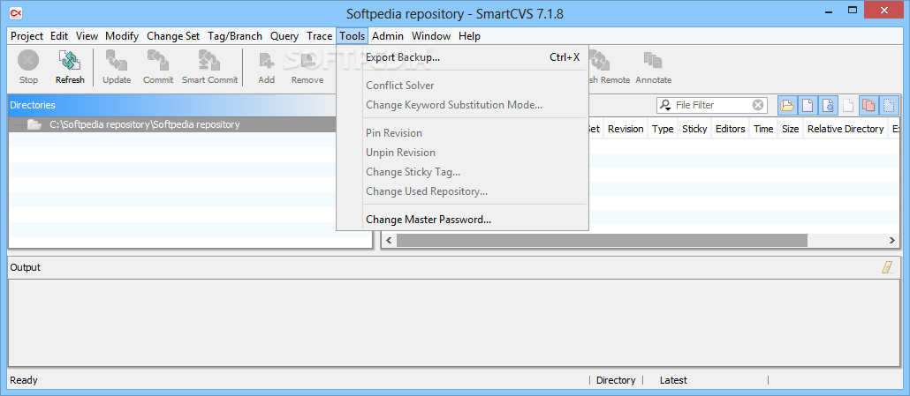Open the Change Set menu

(173, 36)
